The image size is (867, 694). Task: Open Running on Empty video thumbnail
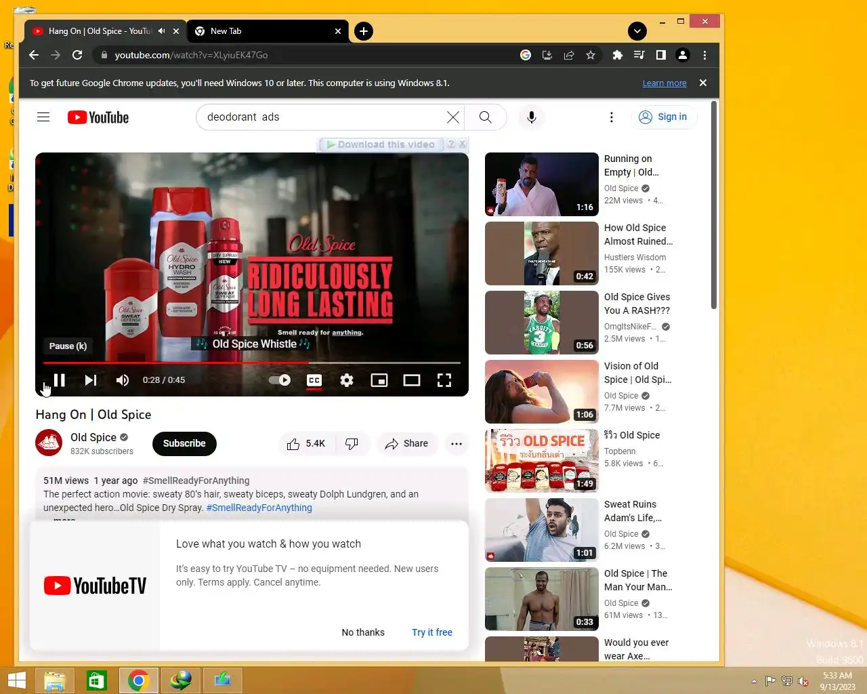(x=542, y=184)
